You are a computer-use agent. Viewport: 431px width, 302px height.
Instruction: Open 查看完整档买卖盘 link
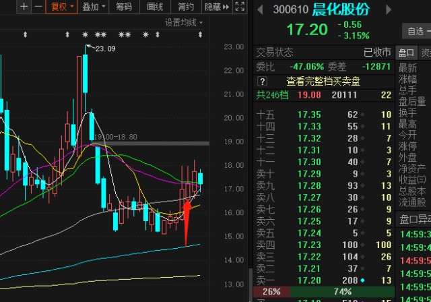[323, 82]
